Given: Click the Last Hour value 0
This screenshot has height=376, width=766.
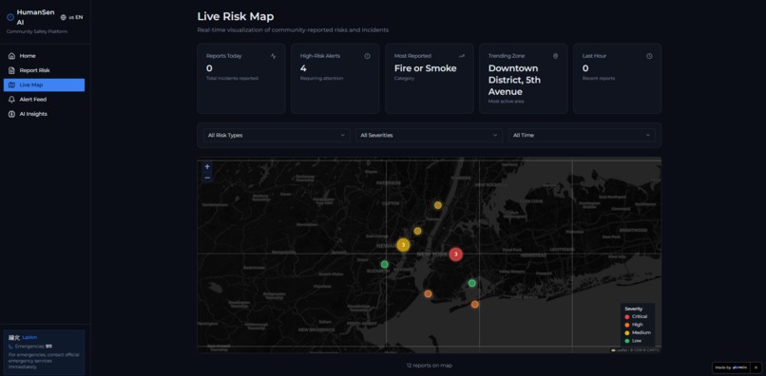Looking at the screenshot, I should tap(585, 68).
